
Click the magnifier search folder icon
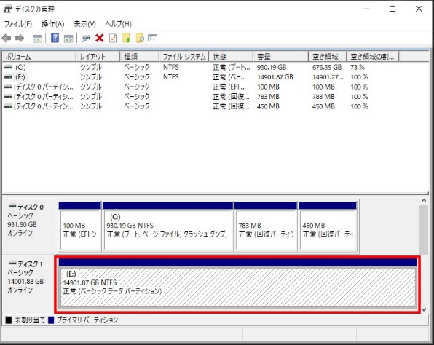click(140, 38)
